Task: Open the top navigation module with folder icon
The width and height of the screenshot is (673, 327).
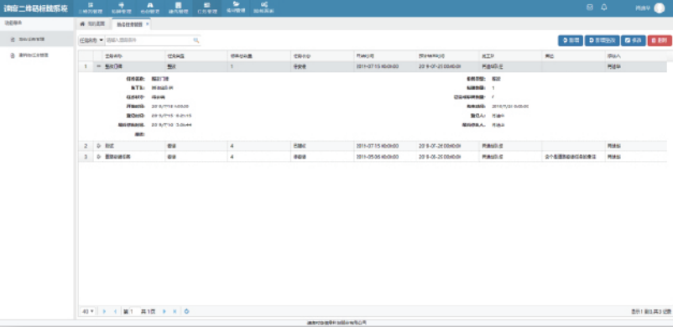Action: 236,8
